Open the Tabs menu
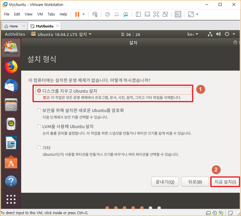This screenshot has height=216, width=241. (51, 14)
